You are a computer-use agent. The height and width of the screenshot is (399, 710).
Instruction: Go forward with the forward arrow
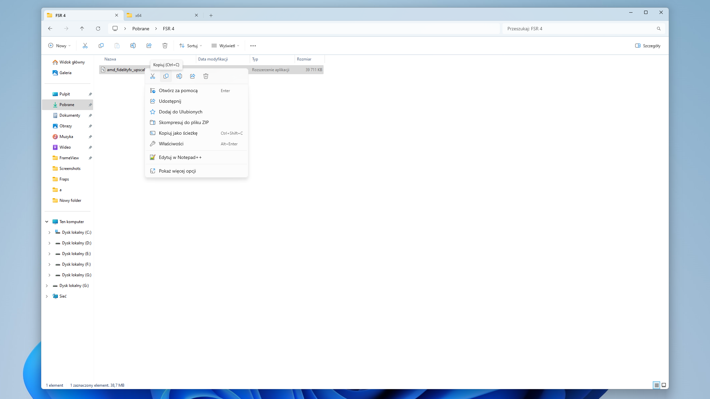click(x=66, y=29)
